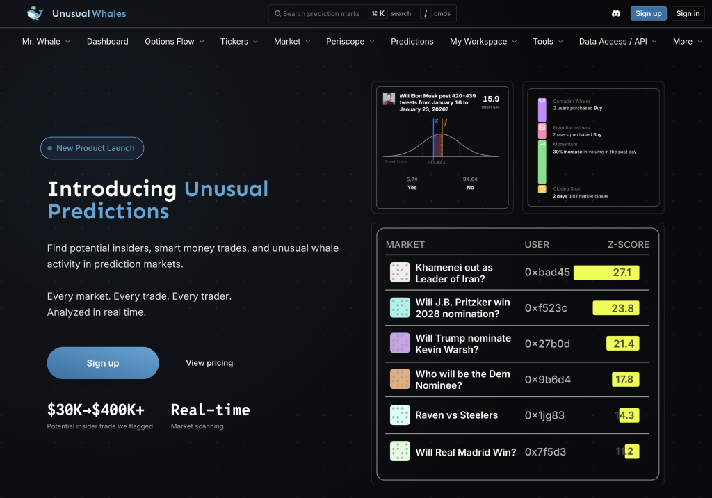Viewport: 712px width, 498px height.
Task: Open the Dashboard nav item
Action: pyautogui.click(x=108, y=41)
